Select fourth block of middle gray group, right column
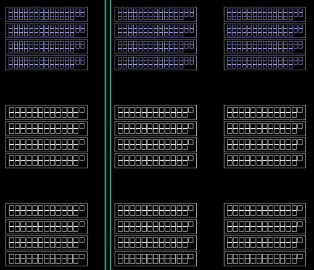 (265, 161)
